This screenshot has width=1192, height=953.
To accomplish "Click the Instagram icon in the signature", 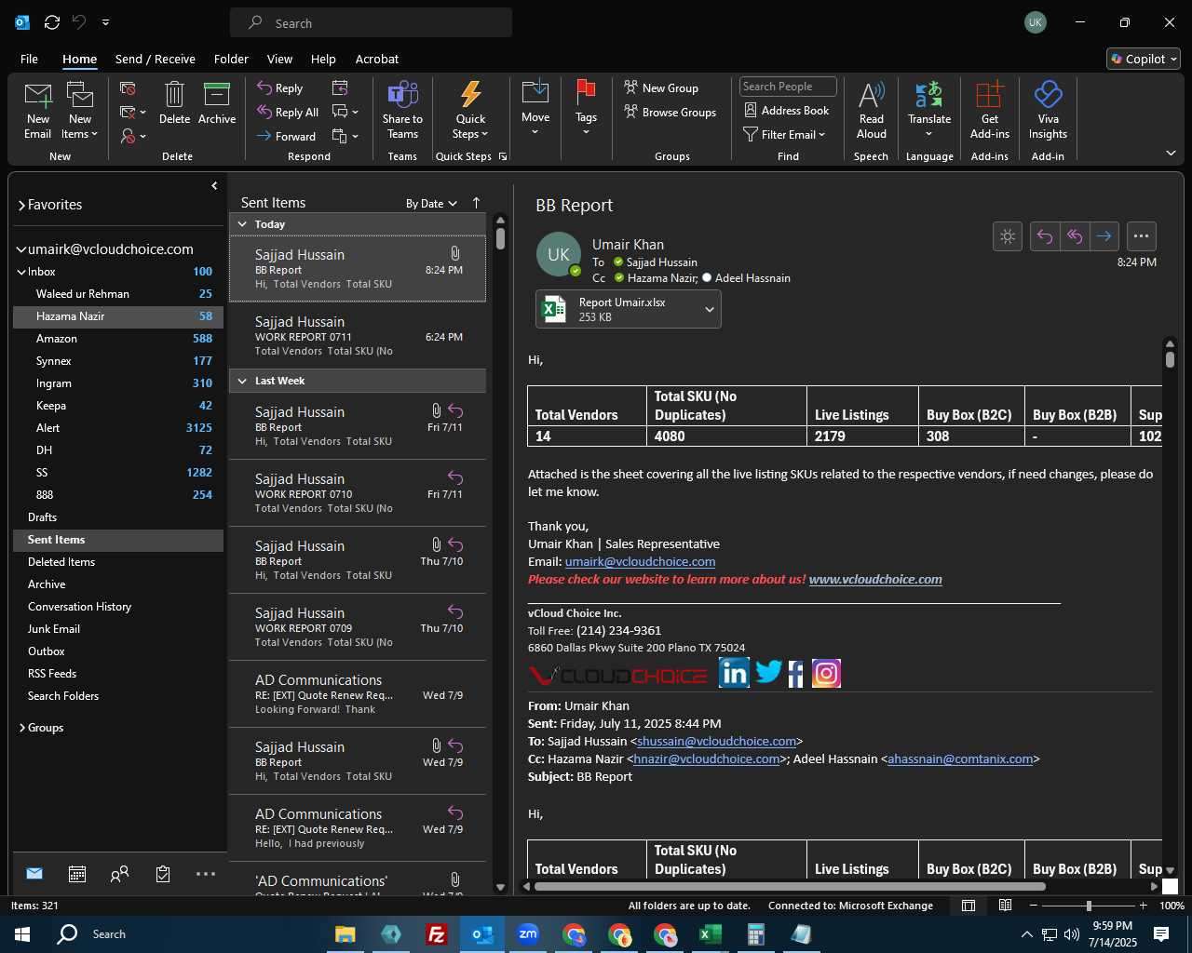I will pyautogui.click(x=826, y=673).
